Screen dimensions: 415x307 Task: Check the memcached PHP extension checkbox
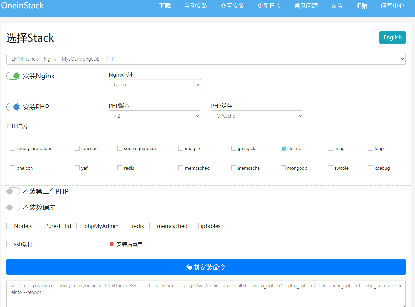pyautogui.click(x=181, y=168)
